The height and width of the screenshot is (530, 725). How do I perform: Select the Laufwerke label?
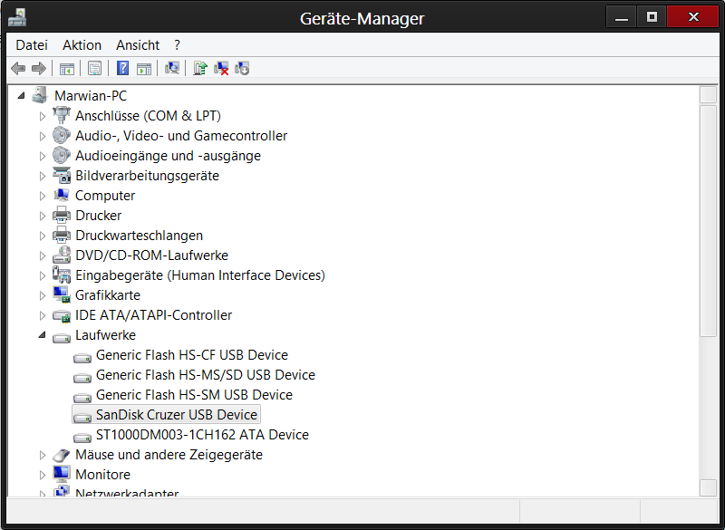coord(105,335)
